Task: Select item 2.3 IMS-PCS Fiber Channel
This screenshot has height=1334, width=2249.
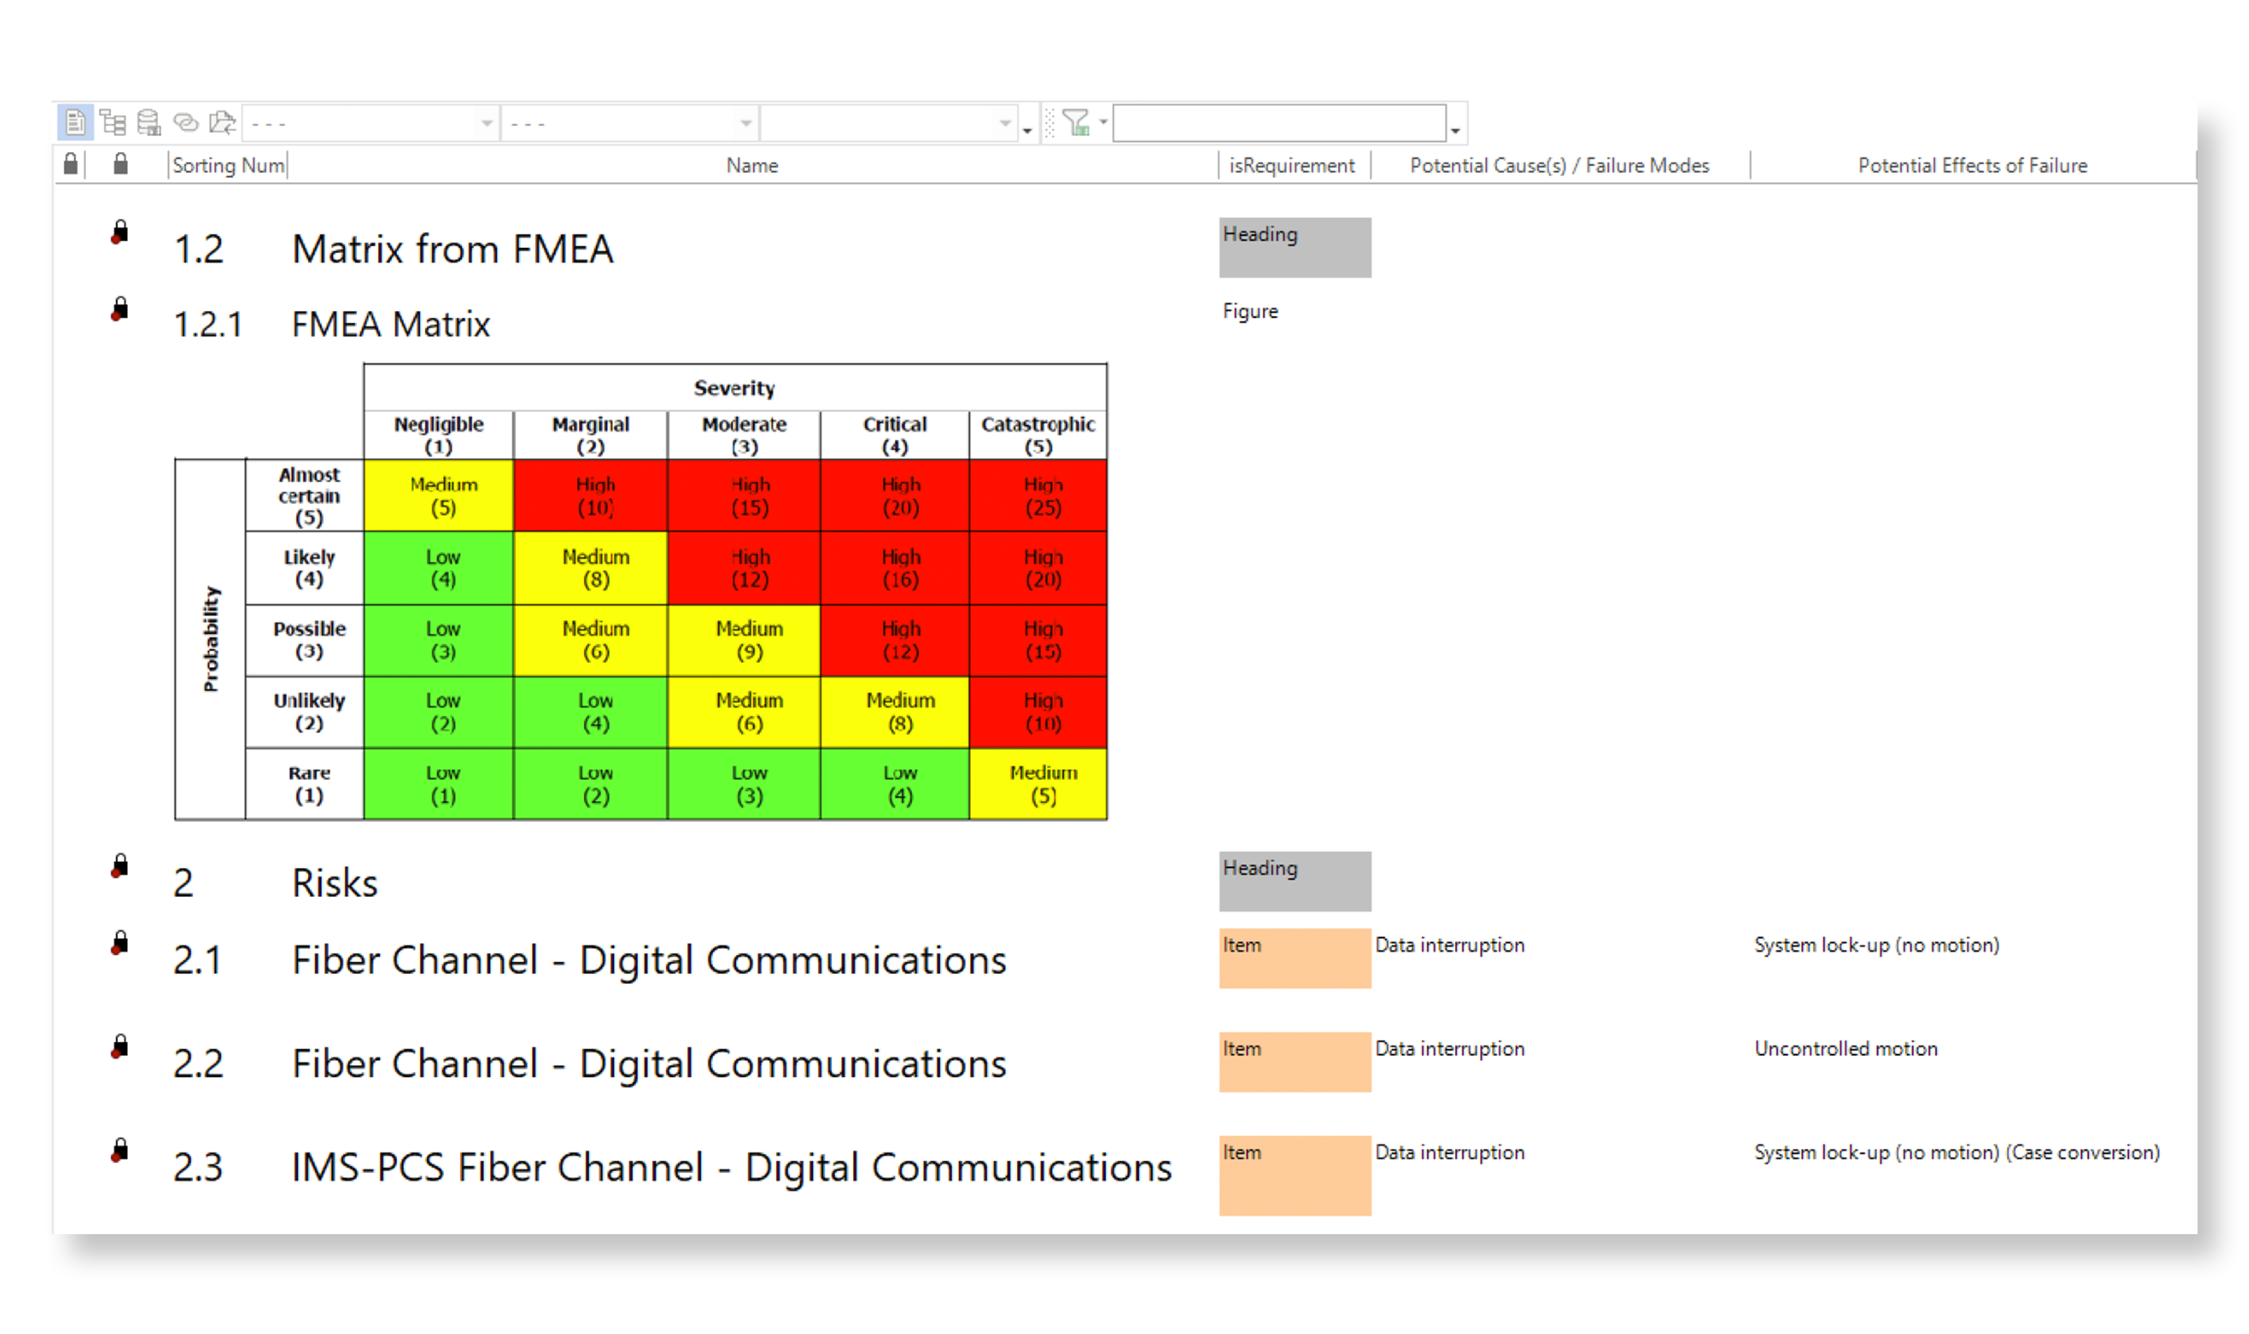Action: (x=730, y=1168)
